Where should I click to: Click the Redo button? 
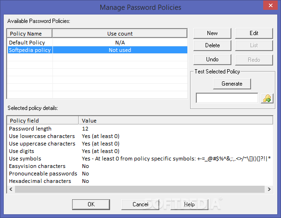(x=254, y=59)
